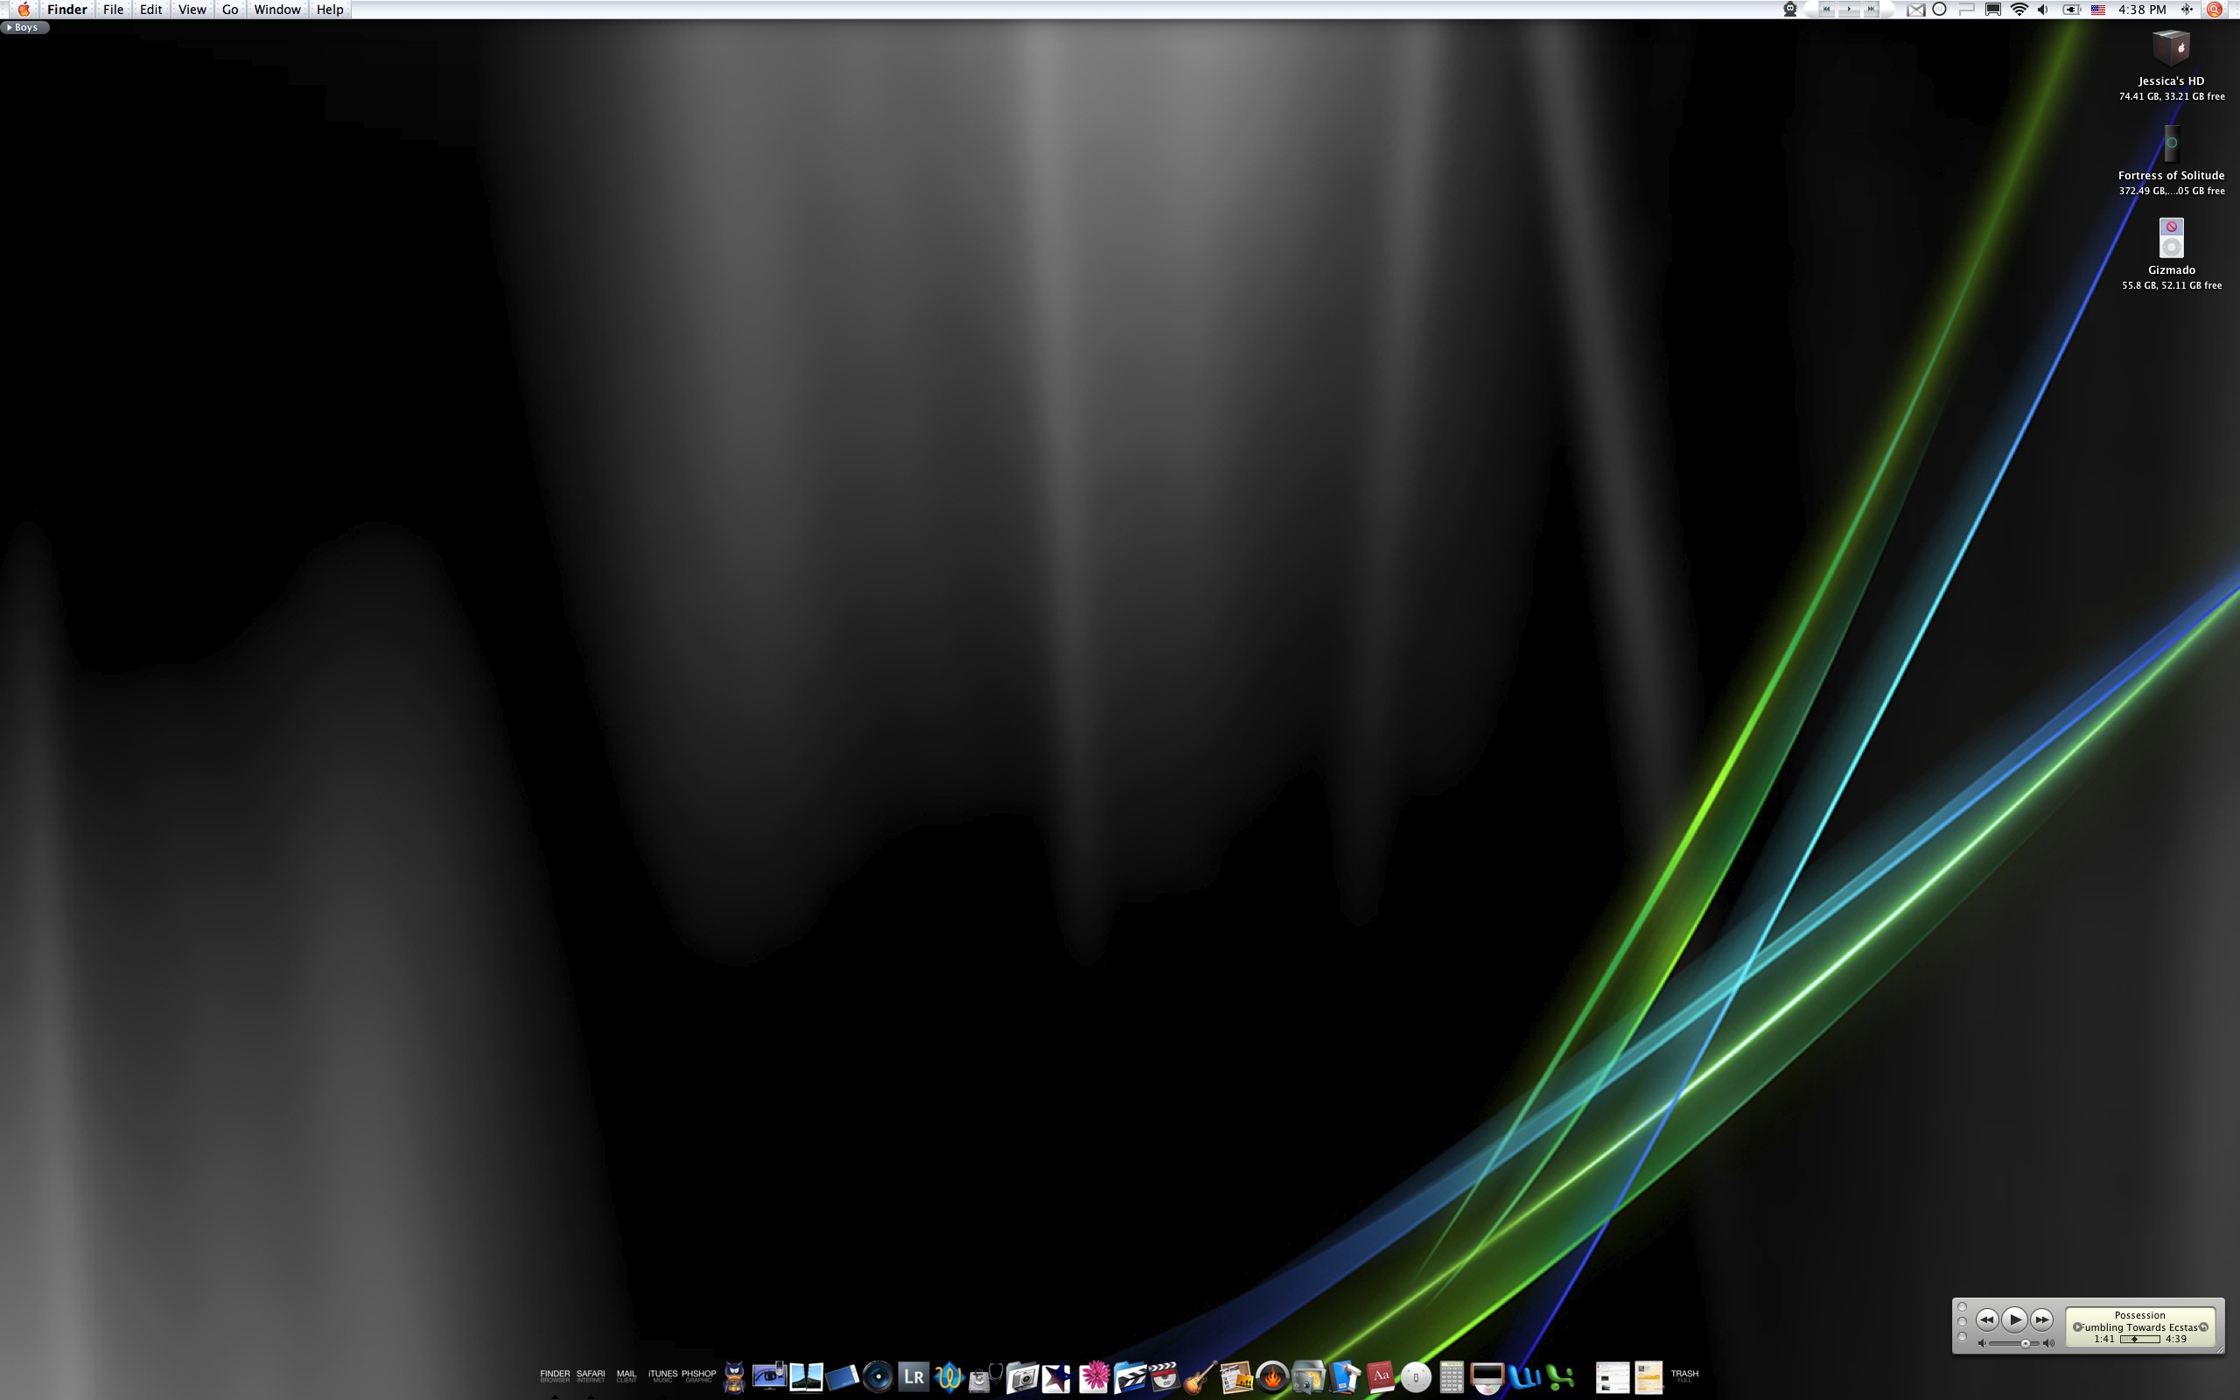The height and width of the screenshot is (1400, 2240).
Task: Open the camera lens icon in Dock
Action: pyautogui.click(x=878, y=1377)
